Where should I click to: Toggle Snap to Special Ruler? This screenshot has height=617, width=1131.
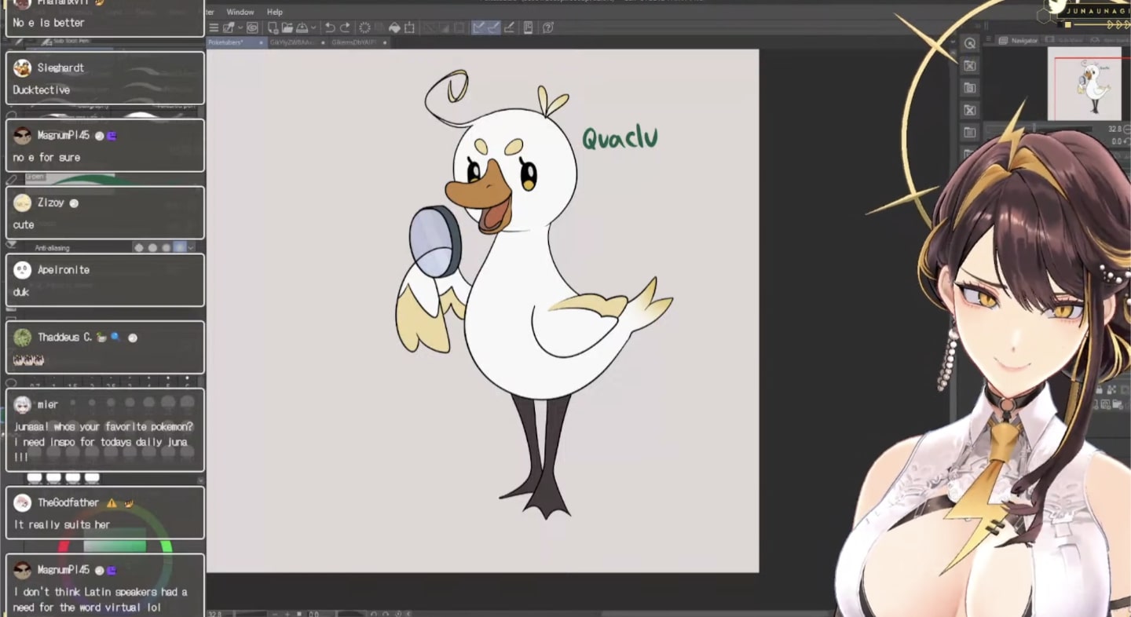tap(493, 27)
